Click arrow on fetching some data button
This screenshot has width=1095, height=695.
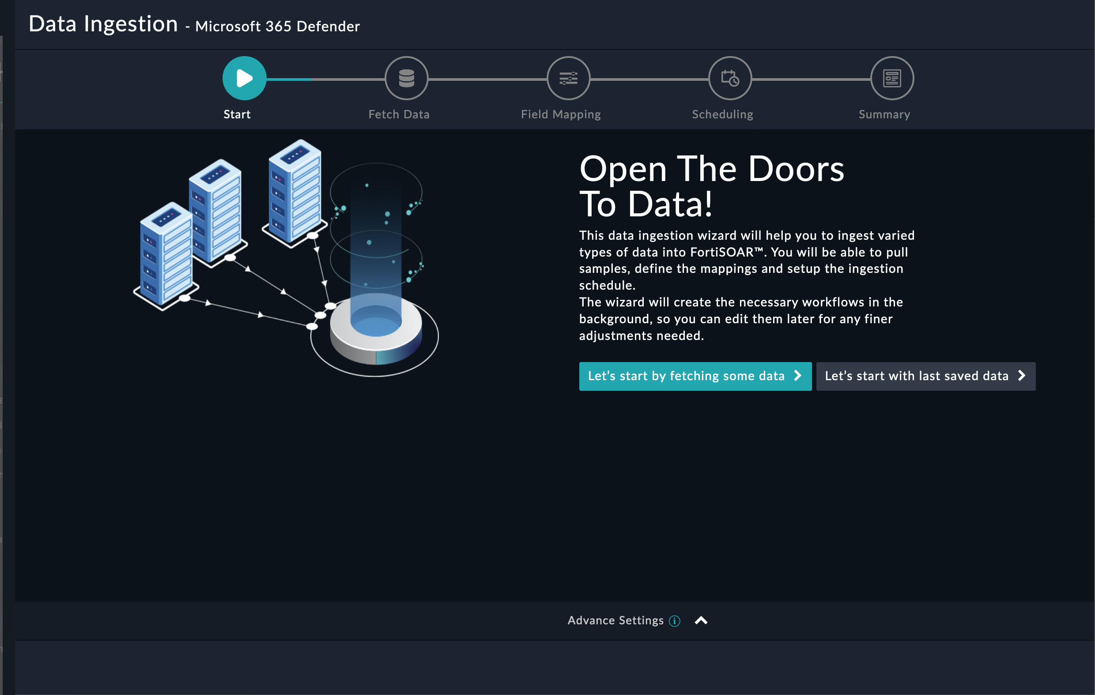pos(797,376)
